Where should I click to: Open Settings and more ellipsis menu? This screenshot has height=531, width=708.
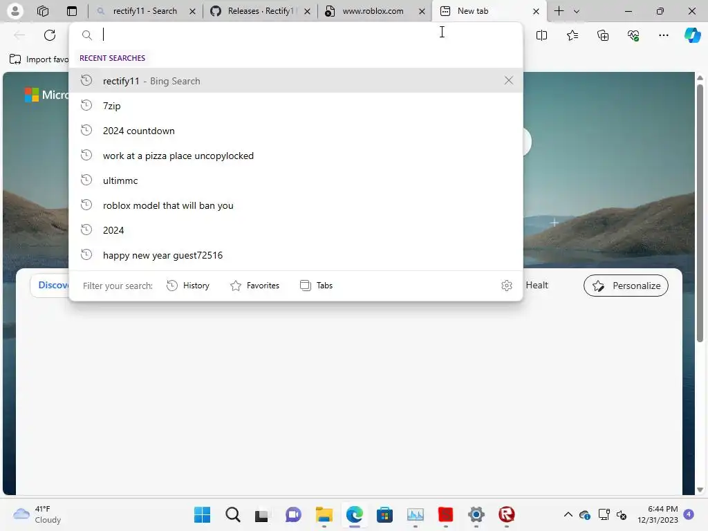click(664, 35)
